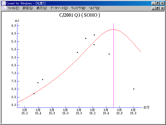Click the data point near magnitude 5.8

tap(109, 54)
